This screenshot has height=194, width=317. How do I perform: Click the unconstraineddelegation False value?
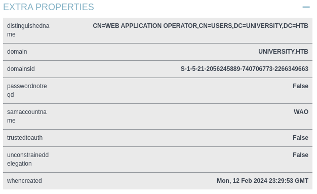coord(300,155)
